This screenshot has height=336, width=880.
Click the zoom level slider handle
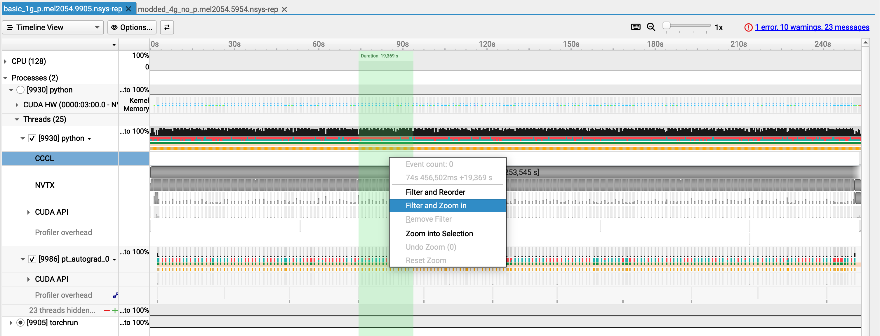point(666,26)
